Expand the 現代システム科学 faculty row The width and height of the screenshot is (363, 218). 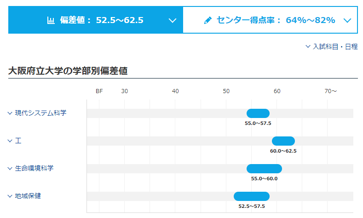click(x=10, y=113)
